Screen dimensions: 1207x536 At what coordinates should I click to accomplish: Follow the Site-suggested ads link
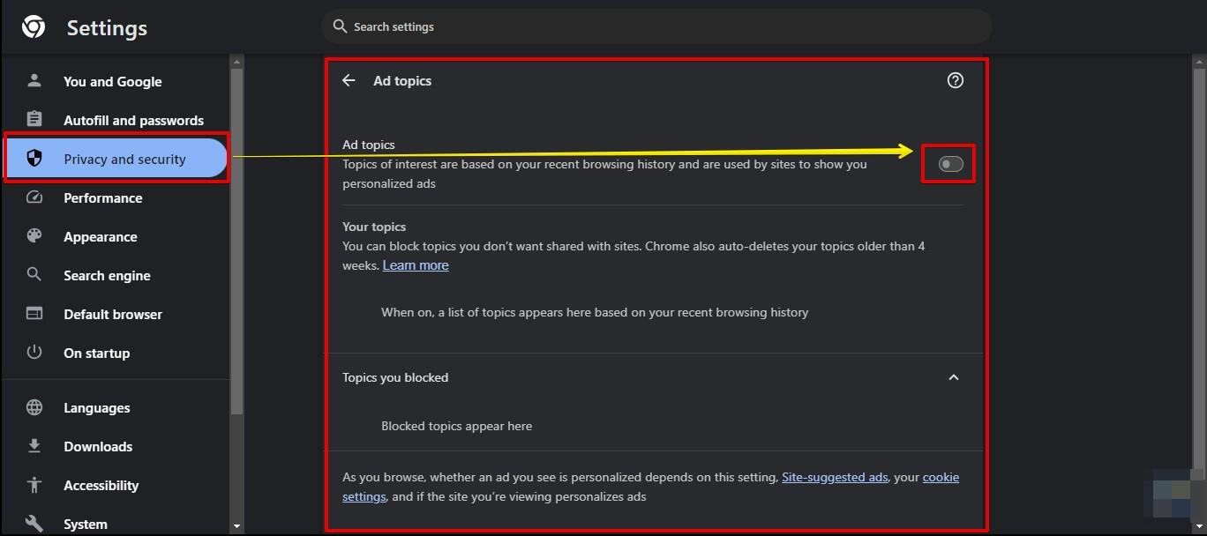point(835,477)
